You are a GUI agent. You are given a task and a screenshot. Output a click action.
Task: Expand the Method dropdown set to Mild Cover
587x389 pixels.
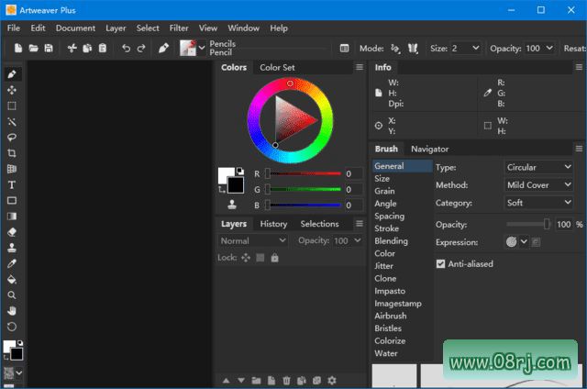(x=539, y=185)
